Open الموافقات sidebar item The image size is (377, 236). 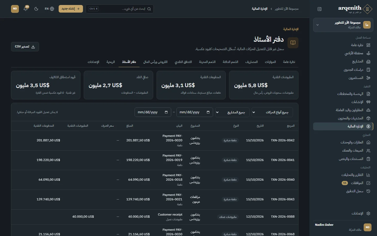(343, 183)
